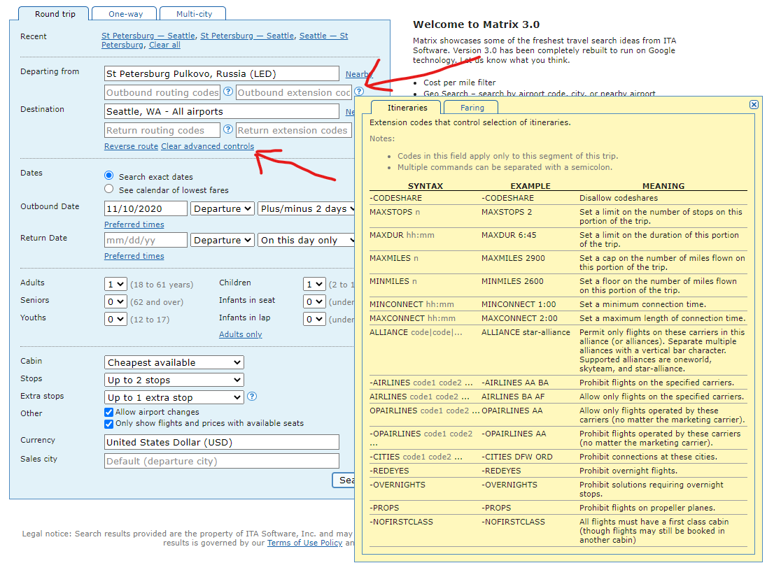The image size is (781, 577).
Task: Click -NOFIRSTCLASS syntax entry
Action: 401,522
